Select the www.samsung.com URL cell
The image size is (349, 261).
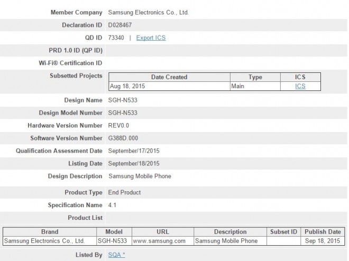pos(159,241)
